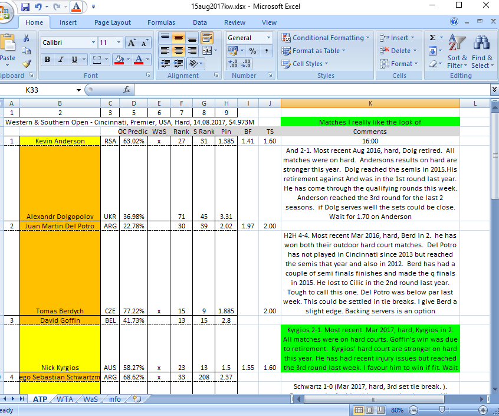Click the Save icon in Quick Access Toolbar

coord(25,6)
